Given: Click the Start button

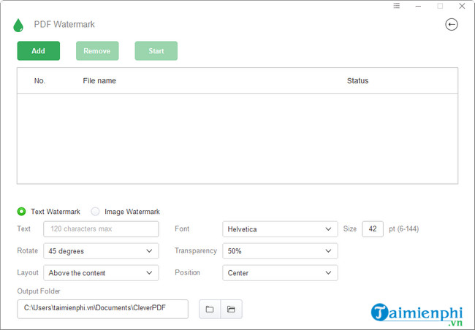Looking at the screenshot, I should click(x=156, y=51).
